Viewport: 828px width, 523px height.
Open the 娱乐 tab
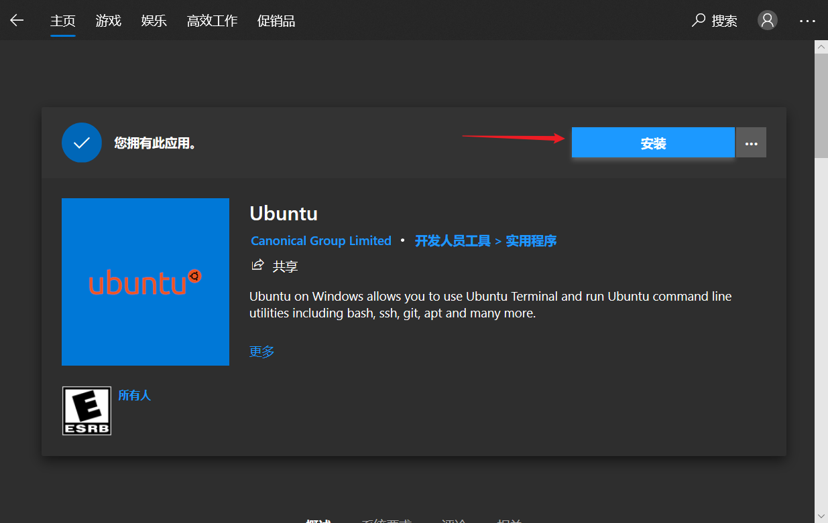pos(154,21)
